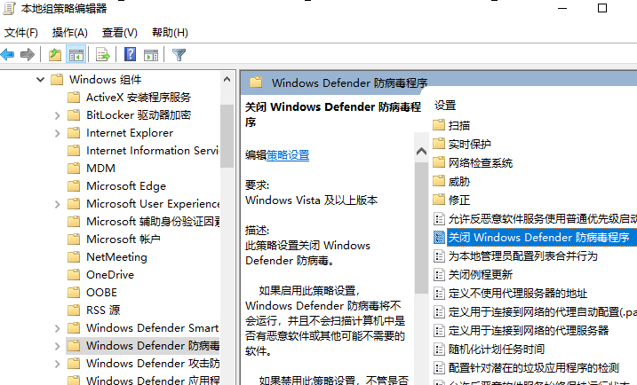Click policy icon for 关闭例程更新
This screenshot has height=385, width=637.
coord(439,275)
